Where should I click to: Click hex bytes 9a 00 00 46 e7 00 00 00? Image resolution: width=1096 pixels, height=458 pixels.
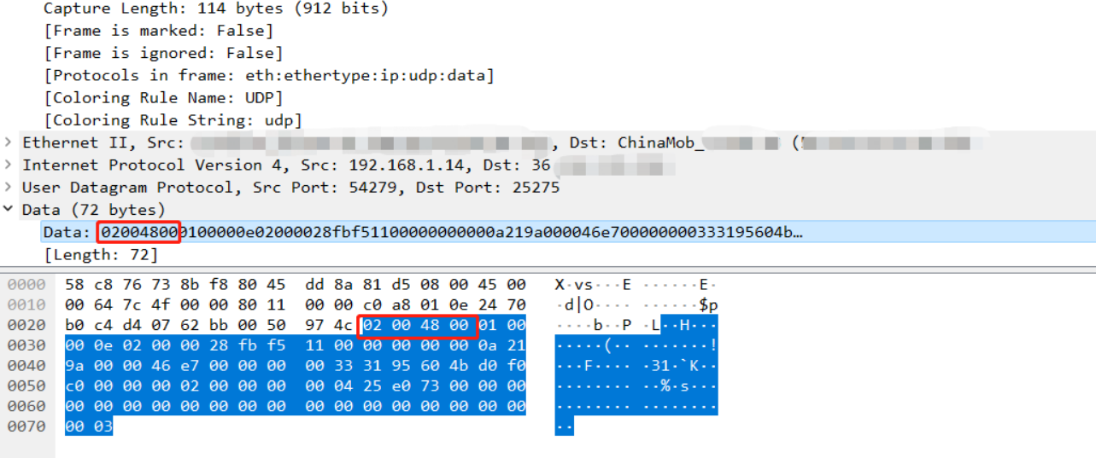click(x=175, y=365)
